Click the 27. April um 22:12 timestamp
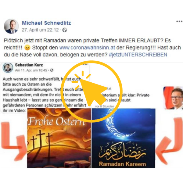The width and height of the screenshot is (183, 183). click(x=40, y=30)
